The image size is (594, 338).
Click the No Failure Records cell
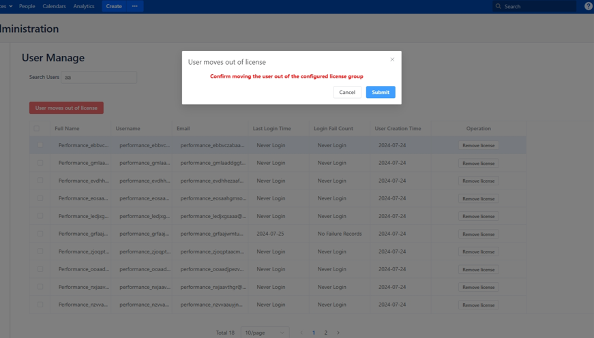point(340,234)
